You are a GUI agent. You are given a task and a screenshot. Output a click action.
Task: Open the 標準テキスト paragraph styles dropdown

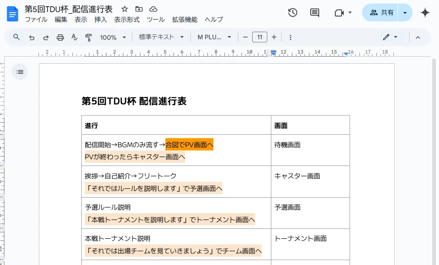pos(160,37)
